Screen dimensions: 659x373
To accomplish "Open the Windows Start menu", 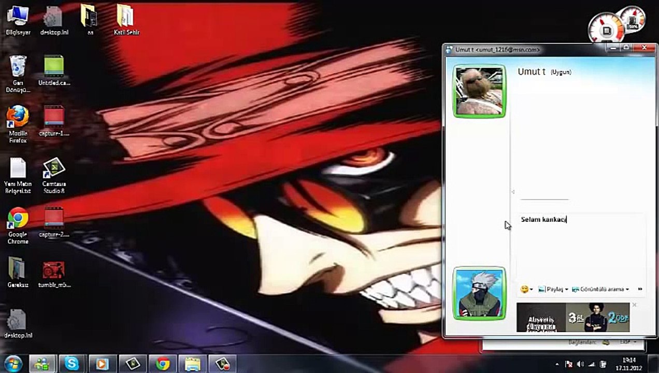I will coord(13,364).
